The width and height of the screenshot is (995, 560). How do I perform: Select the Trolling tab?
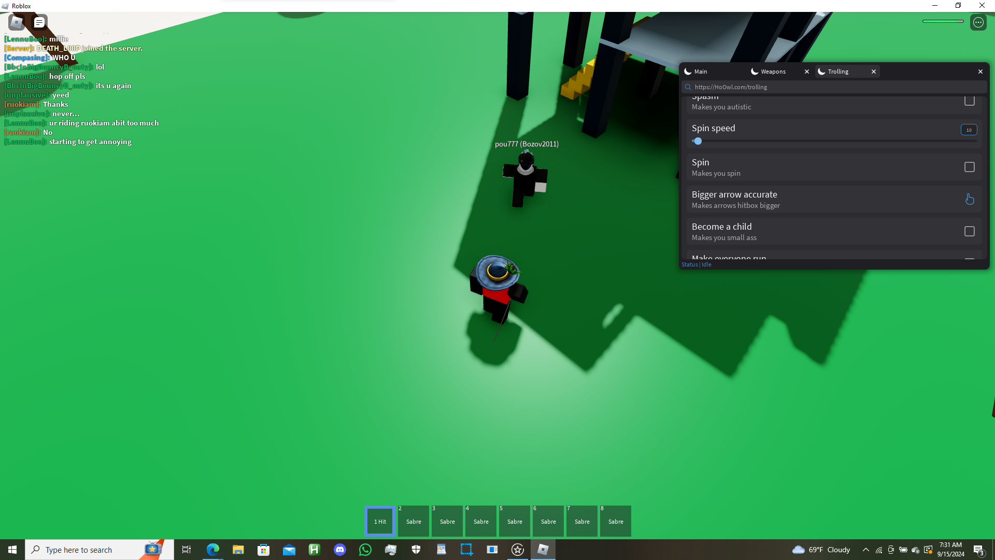point(838,72)
